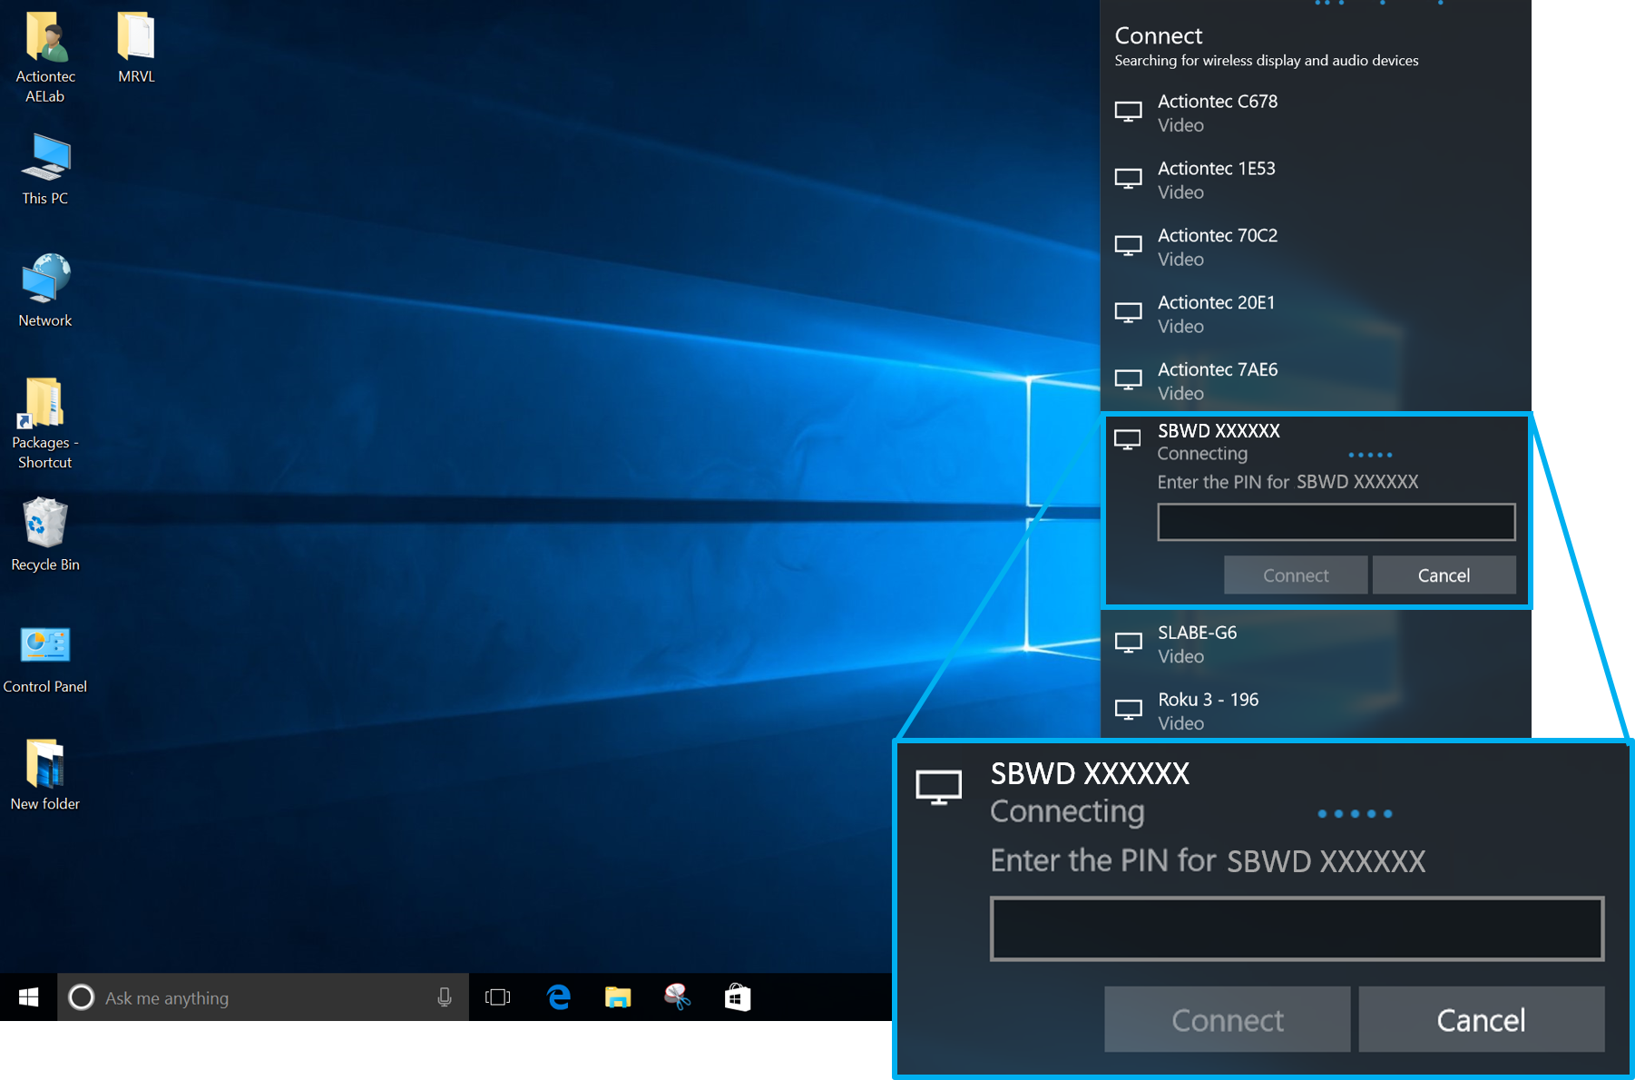Image resolution: width=1635 pixels, height=1080 pixels.
Task: Click the Connect button for SBWD XXXXXX
Action: [x=1295, y=574]
